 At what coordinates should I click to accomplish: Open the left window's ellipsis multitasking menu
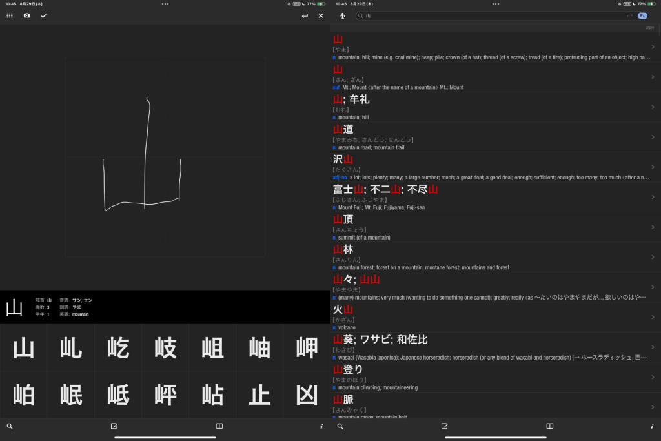click(x=165, y=4)
